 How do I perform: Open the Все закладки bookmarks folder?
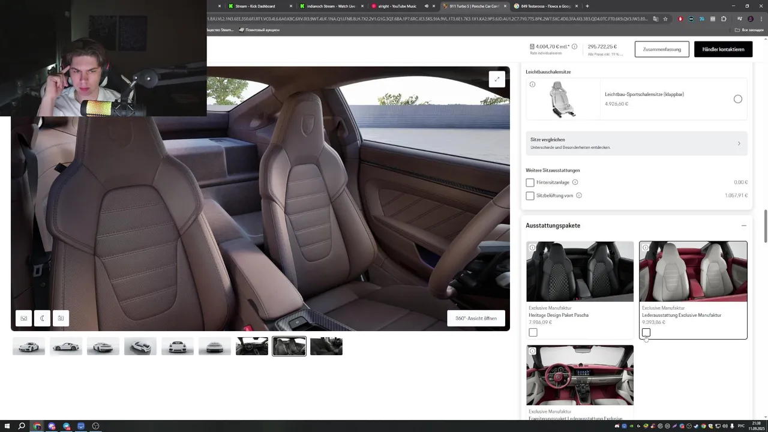tap(749, 30)
